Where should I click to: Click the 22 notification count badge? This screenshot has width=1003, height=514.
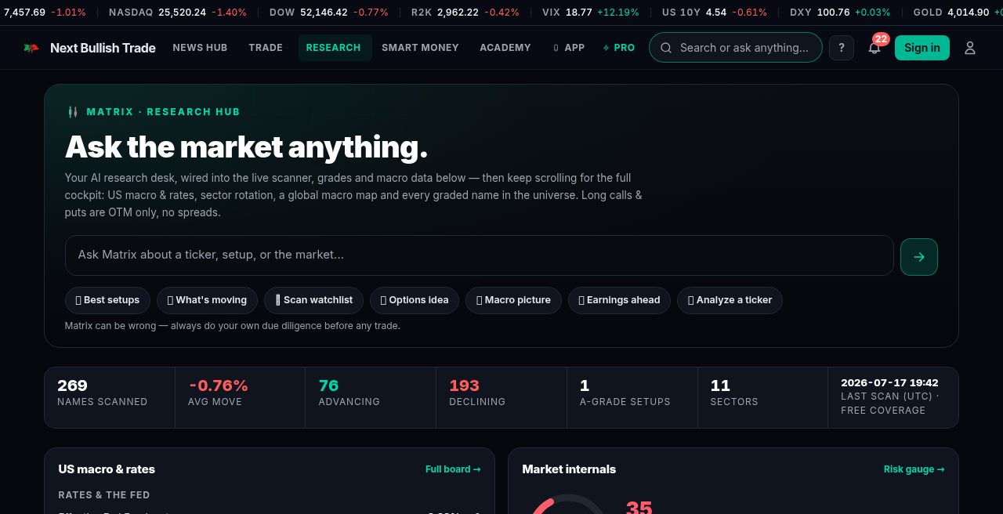click(881, 39)
